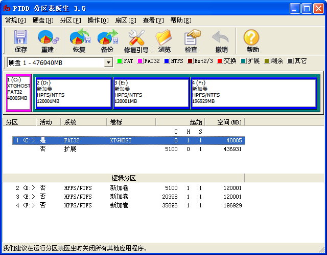Open the 分区[P] menu
Viewport: 327px width, 255px height.
click(x=71, y=20)
